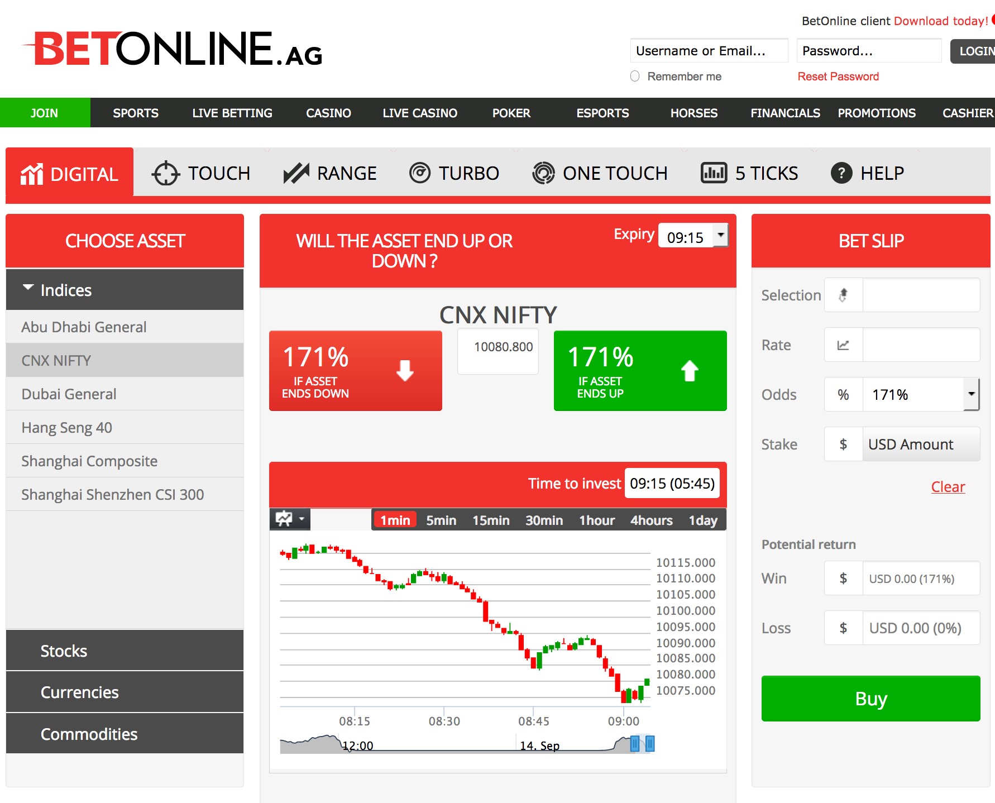Click the Win dollar sign icon

843,579
